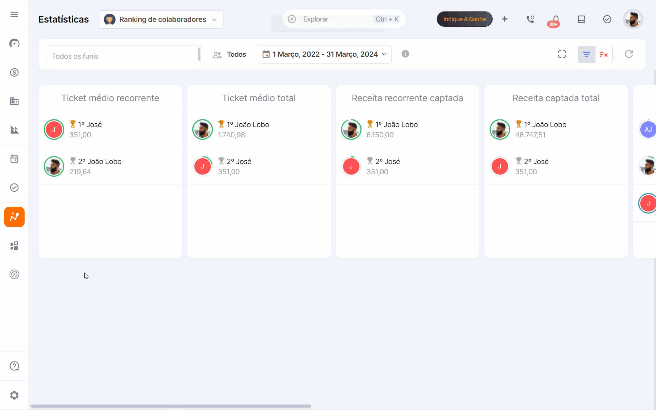Click the horizontal scrollbar at bottom

[171, 406]
